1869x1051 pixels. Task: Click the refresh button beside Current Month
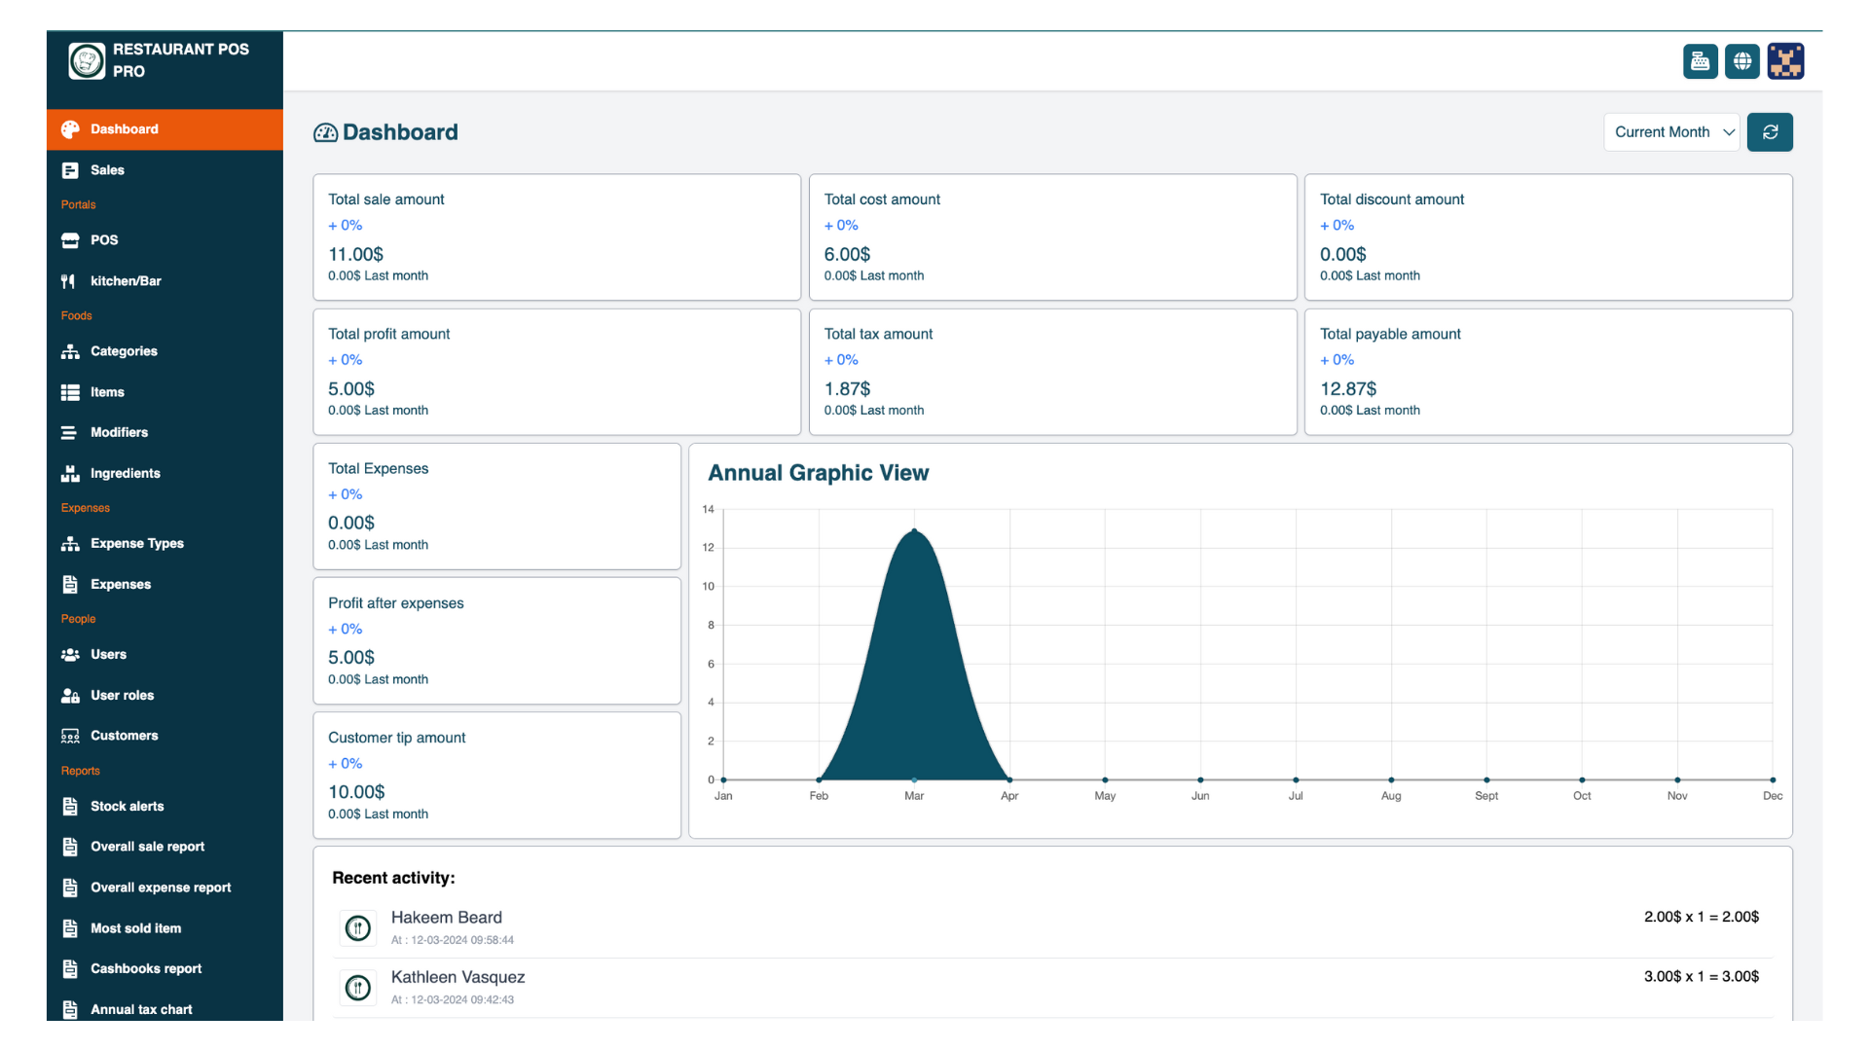1770,132
